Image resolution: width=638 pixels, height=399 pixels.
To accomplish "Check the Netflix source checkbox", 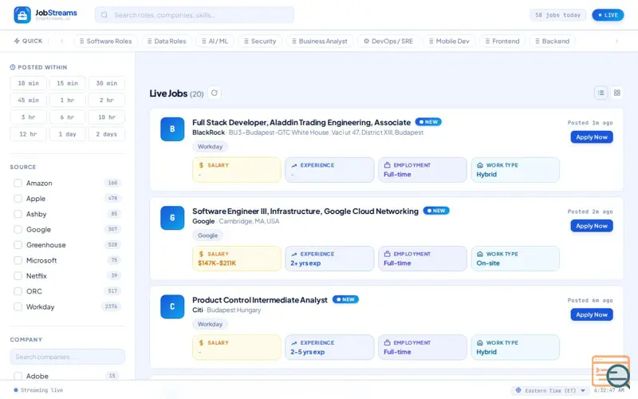I will pos(18,275).
